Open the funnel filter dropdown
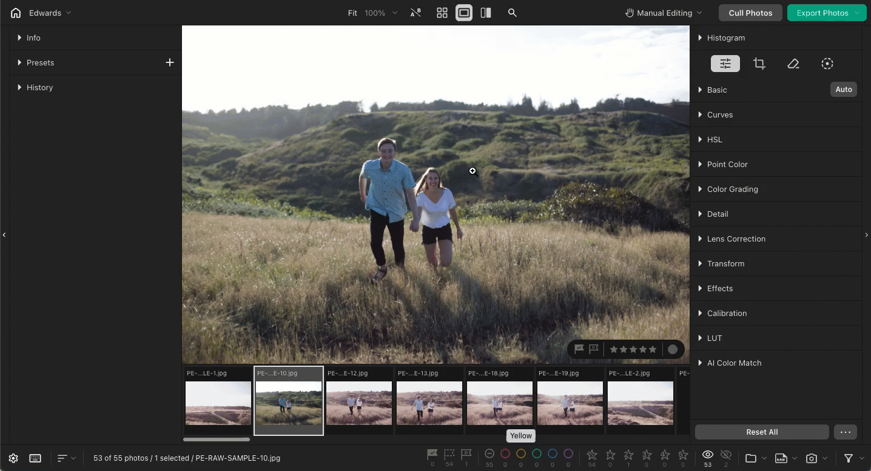This screenshot has height=471, width=871. 853,458
